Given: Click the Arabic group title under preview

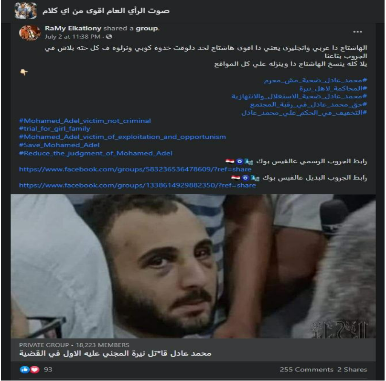Looking at the screenshot, I should pos(115,353).
